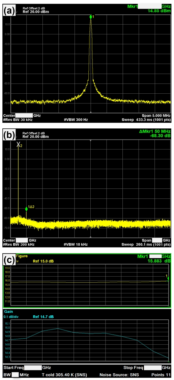Click '11.0' on the Noise Figure axis
This screenshot has height=380, width=174.
(x=7, y=302)
